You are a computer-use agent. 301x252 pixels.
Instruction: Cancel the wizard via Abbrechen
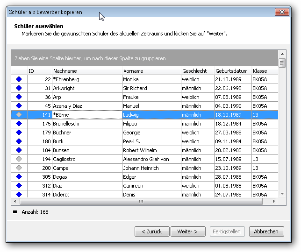pyautogui.click(x=266, y=231)
